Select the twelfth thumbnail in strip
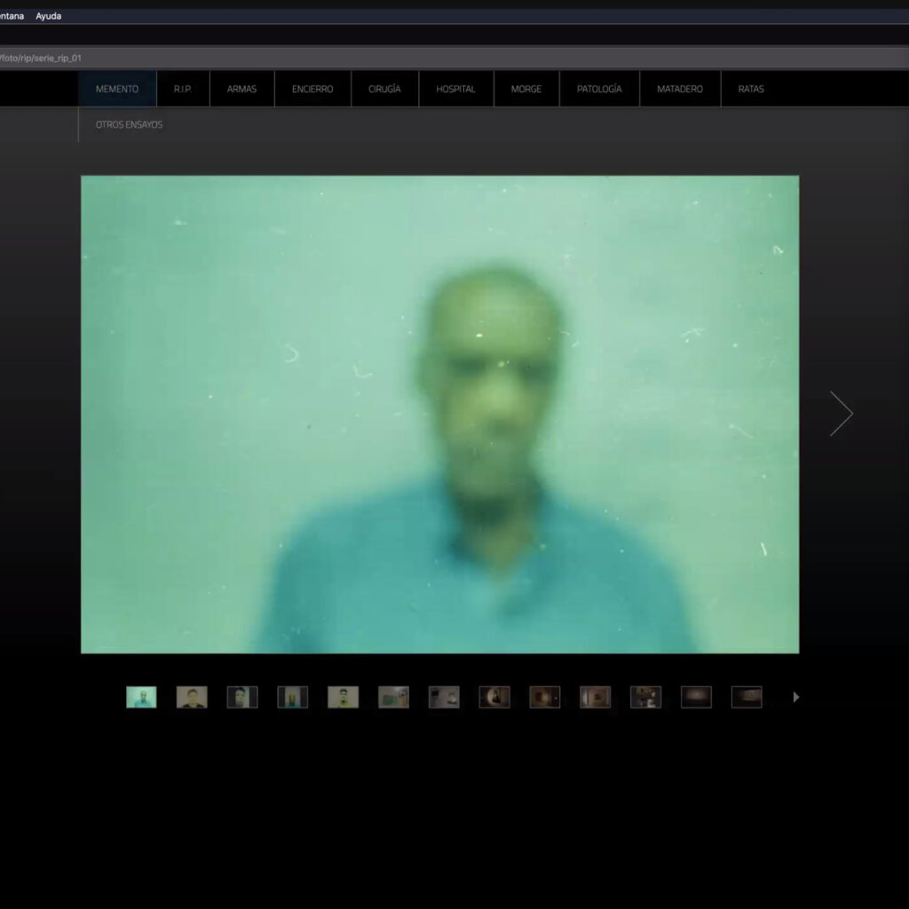The image size is (909, 909). click(696, 697)
